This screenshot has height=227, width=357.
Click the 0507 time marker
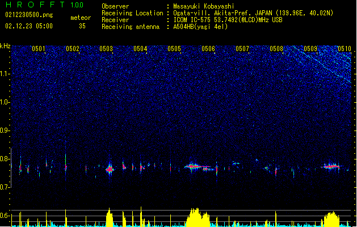(x=242, y=49)
